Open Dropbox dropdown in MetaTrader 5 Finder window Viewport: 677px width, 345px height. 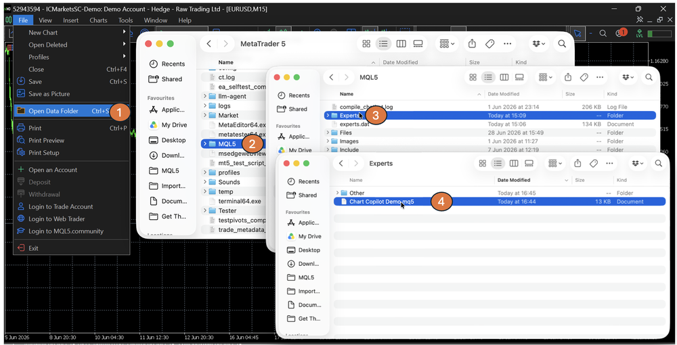[x=538, y=43]
